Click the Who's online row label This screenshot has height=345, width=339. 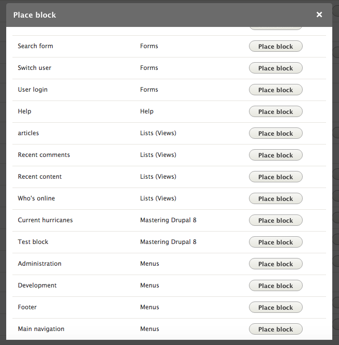pos(36,198)
